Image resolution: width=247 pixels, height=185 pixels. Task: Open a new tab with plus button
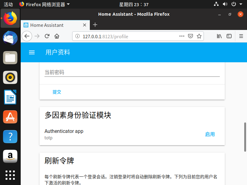(95, 25)
